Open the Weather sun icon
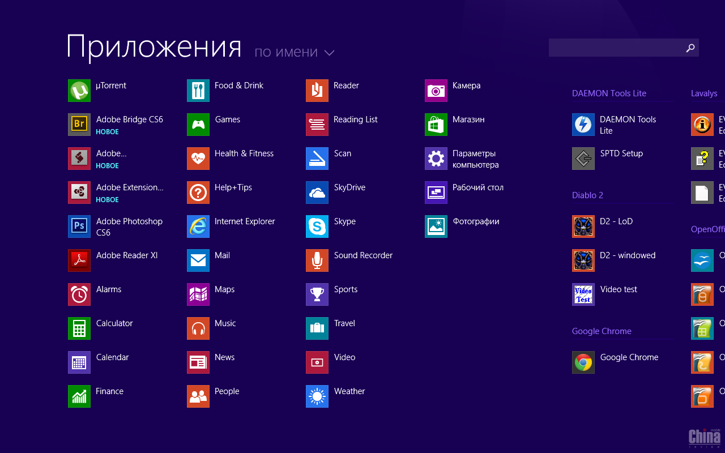The width and height of the screenshot is (725, 453). click(317, 396)
